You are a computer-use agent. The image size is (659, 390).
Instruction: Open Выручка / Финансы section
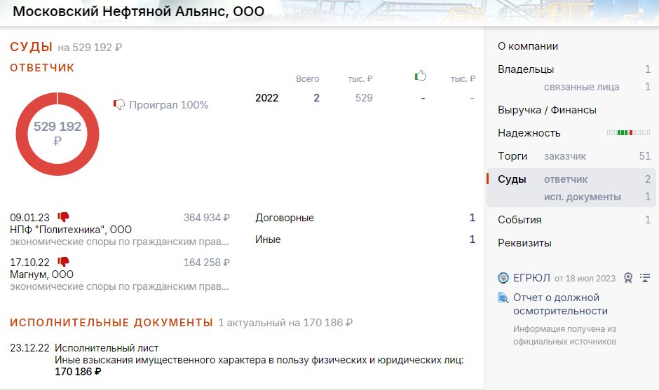tap(547, 110)
